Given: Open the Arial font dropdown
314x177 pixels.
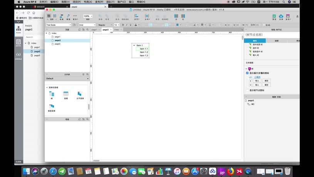Looking at the screenshot, I should [87, 25].
